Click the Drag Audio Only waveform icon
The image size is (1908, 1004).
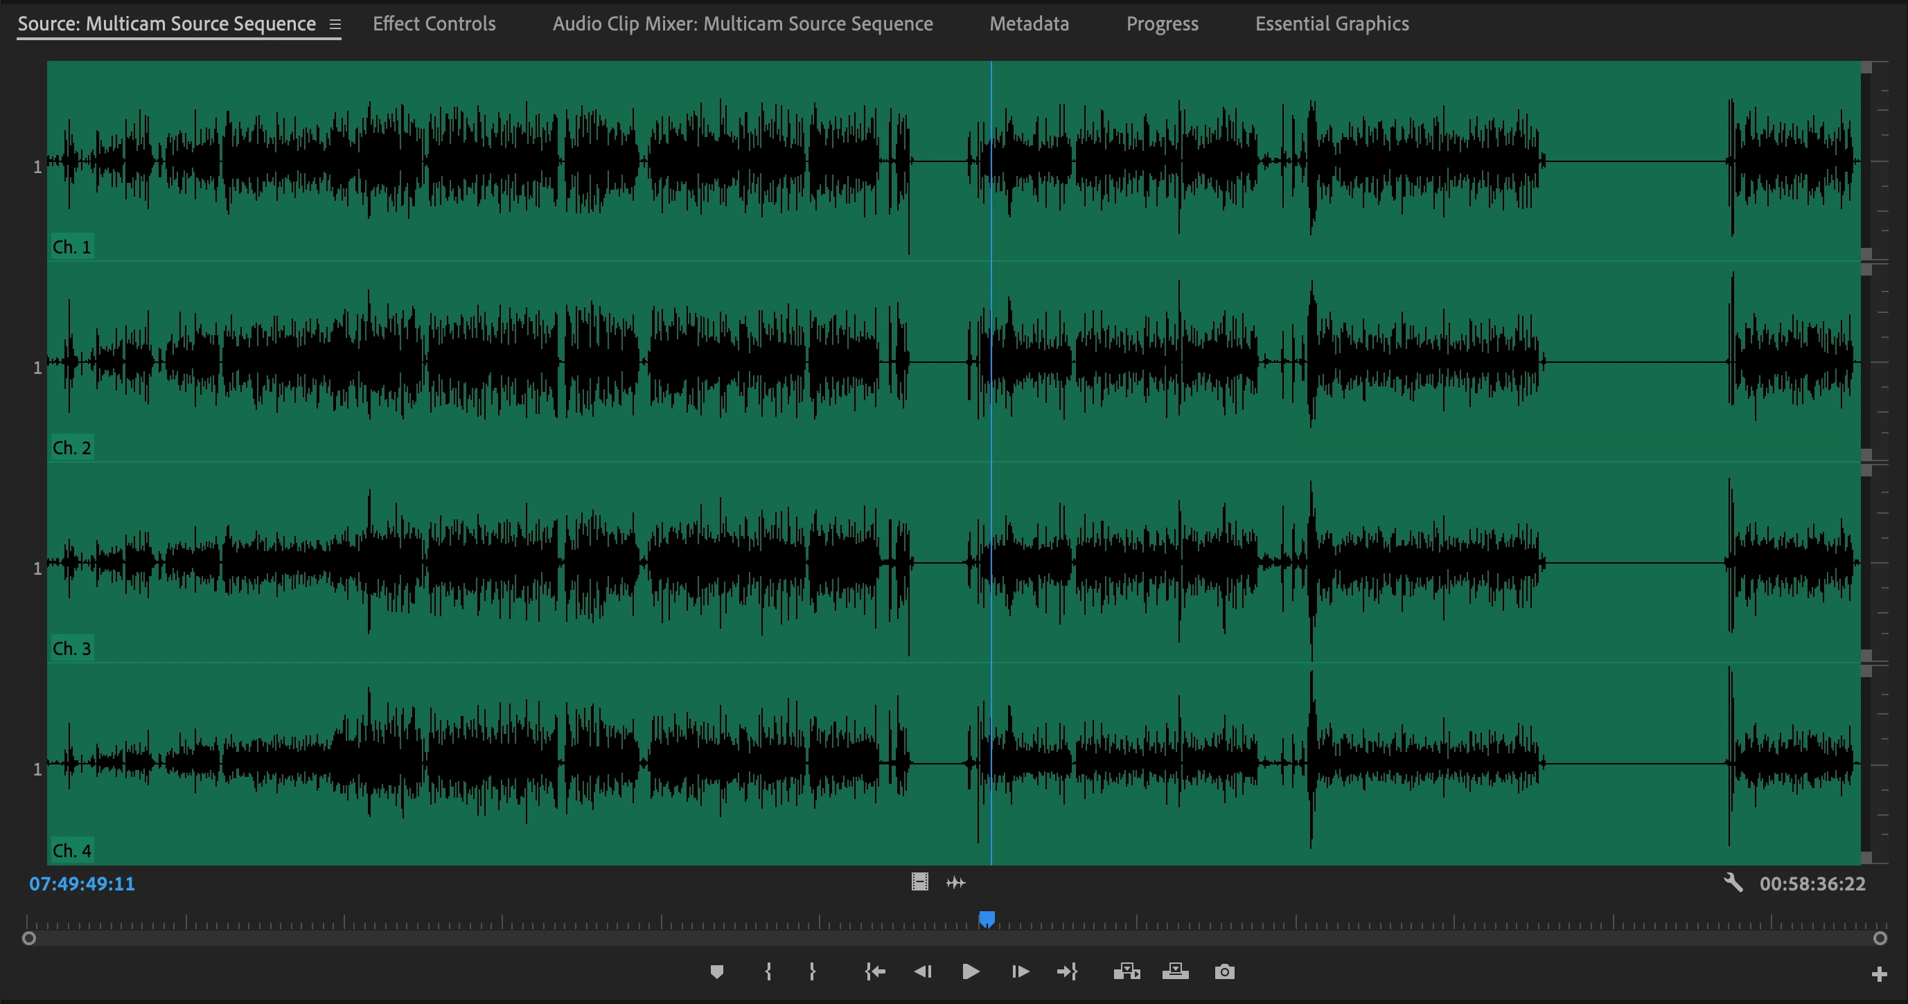[955, 883]
